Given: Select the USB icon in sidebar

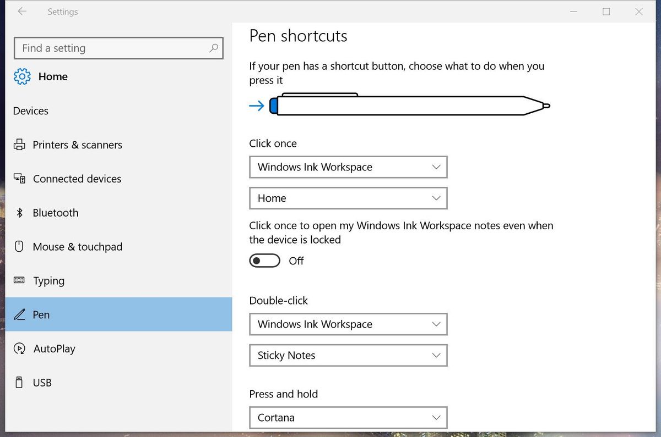Looking at the screenshot, I should coord(20,382).
